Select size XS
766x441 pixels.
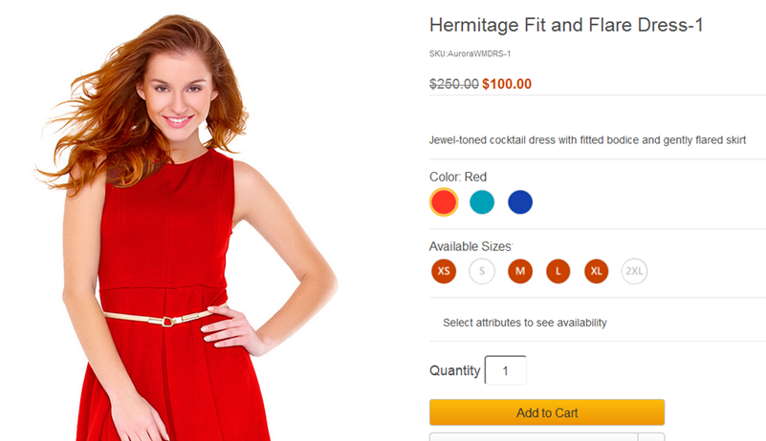coord(444,271)
